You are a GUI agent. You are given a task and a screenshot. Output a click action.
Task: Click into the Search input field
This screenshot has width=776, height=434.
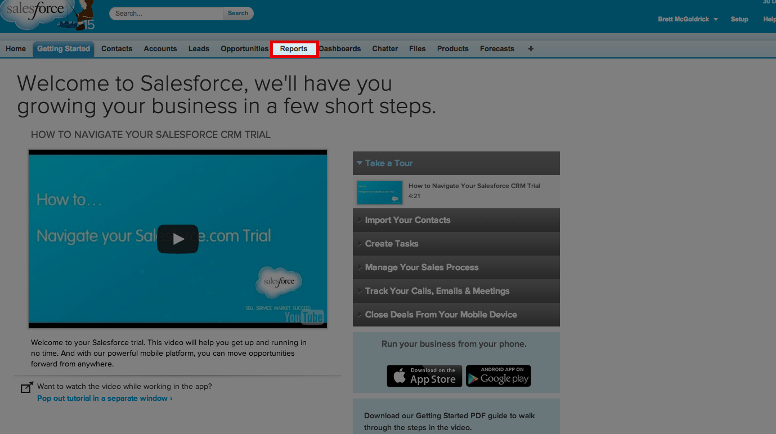pyautogui.click(x=167, y=14)
